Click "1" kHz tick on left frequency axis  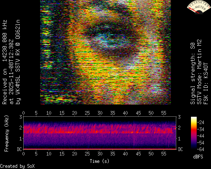click(x=21, y=138)
